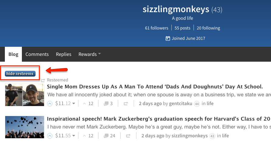The height and width of the screenshot is (144, 271).
Task: Expand the Rewards dropdown menu
Action: tap(90, 54)
